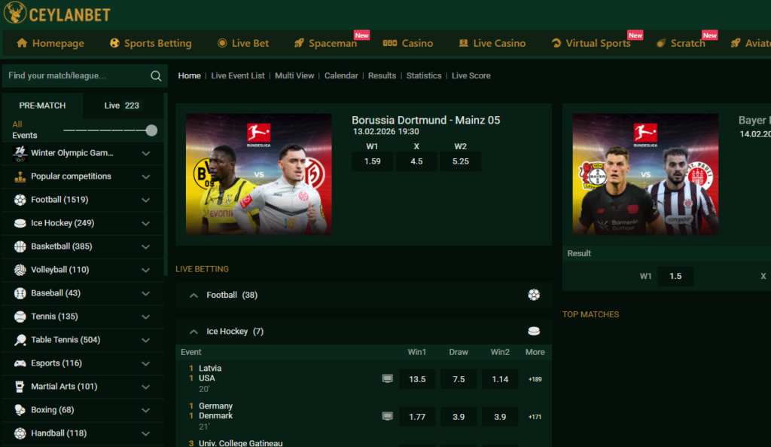Select Win1 odds 13.5 for Latvia
The width and height of the screenshot is (771, 447).
point(417,379)
